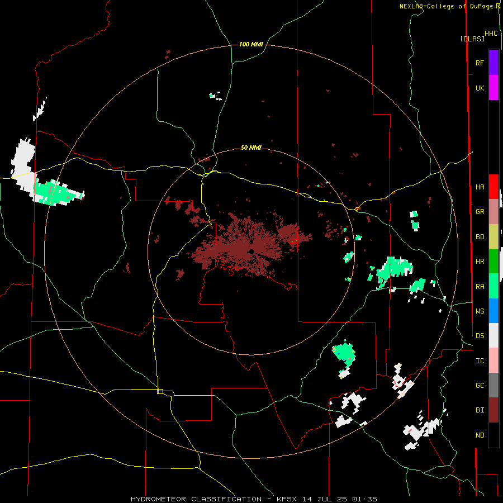Click the red HA legend color swatch
This screenshot has width=503, height=503.
(x=493, y=187)
